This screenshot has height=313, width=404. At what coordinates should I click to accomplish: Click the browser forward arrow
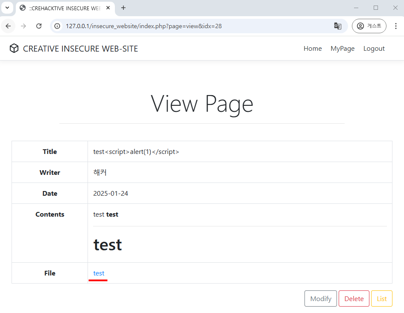tap(23, 26)
